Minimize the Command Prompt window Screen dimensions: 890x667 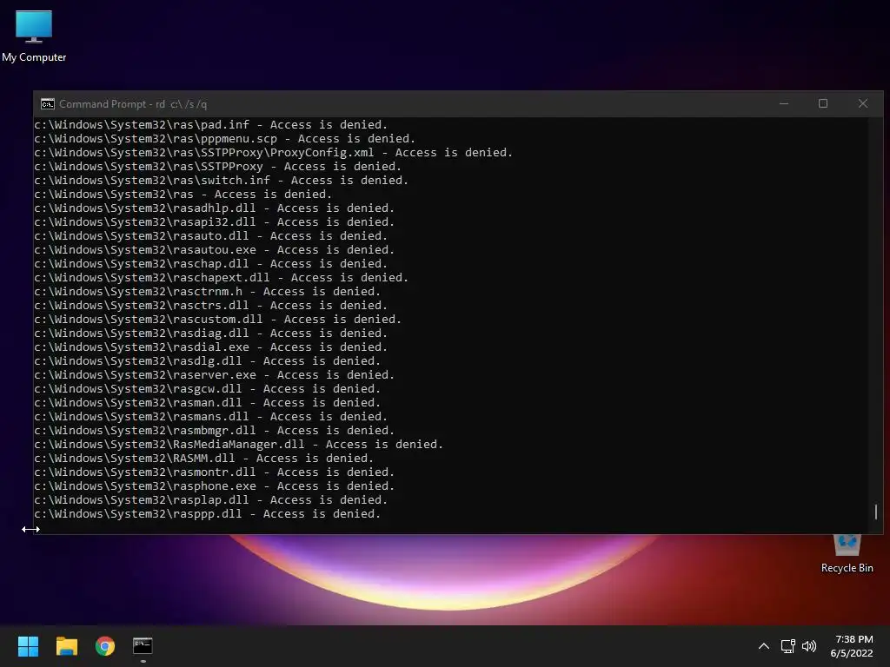(784, 104)
